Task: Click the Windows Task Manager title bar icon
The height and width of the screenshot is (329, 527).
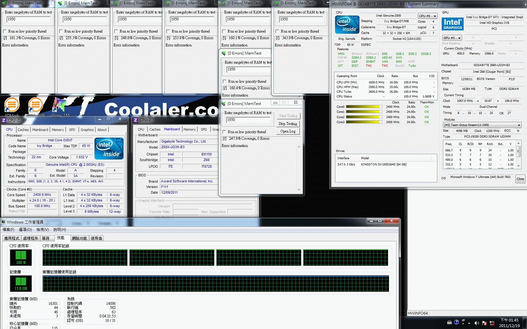Action: point(3,222)
